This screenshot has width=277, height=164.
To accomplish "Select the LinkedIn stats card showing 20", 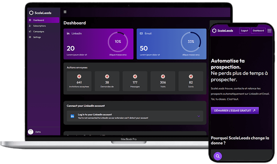I will (x=98, y=44).
